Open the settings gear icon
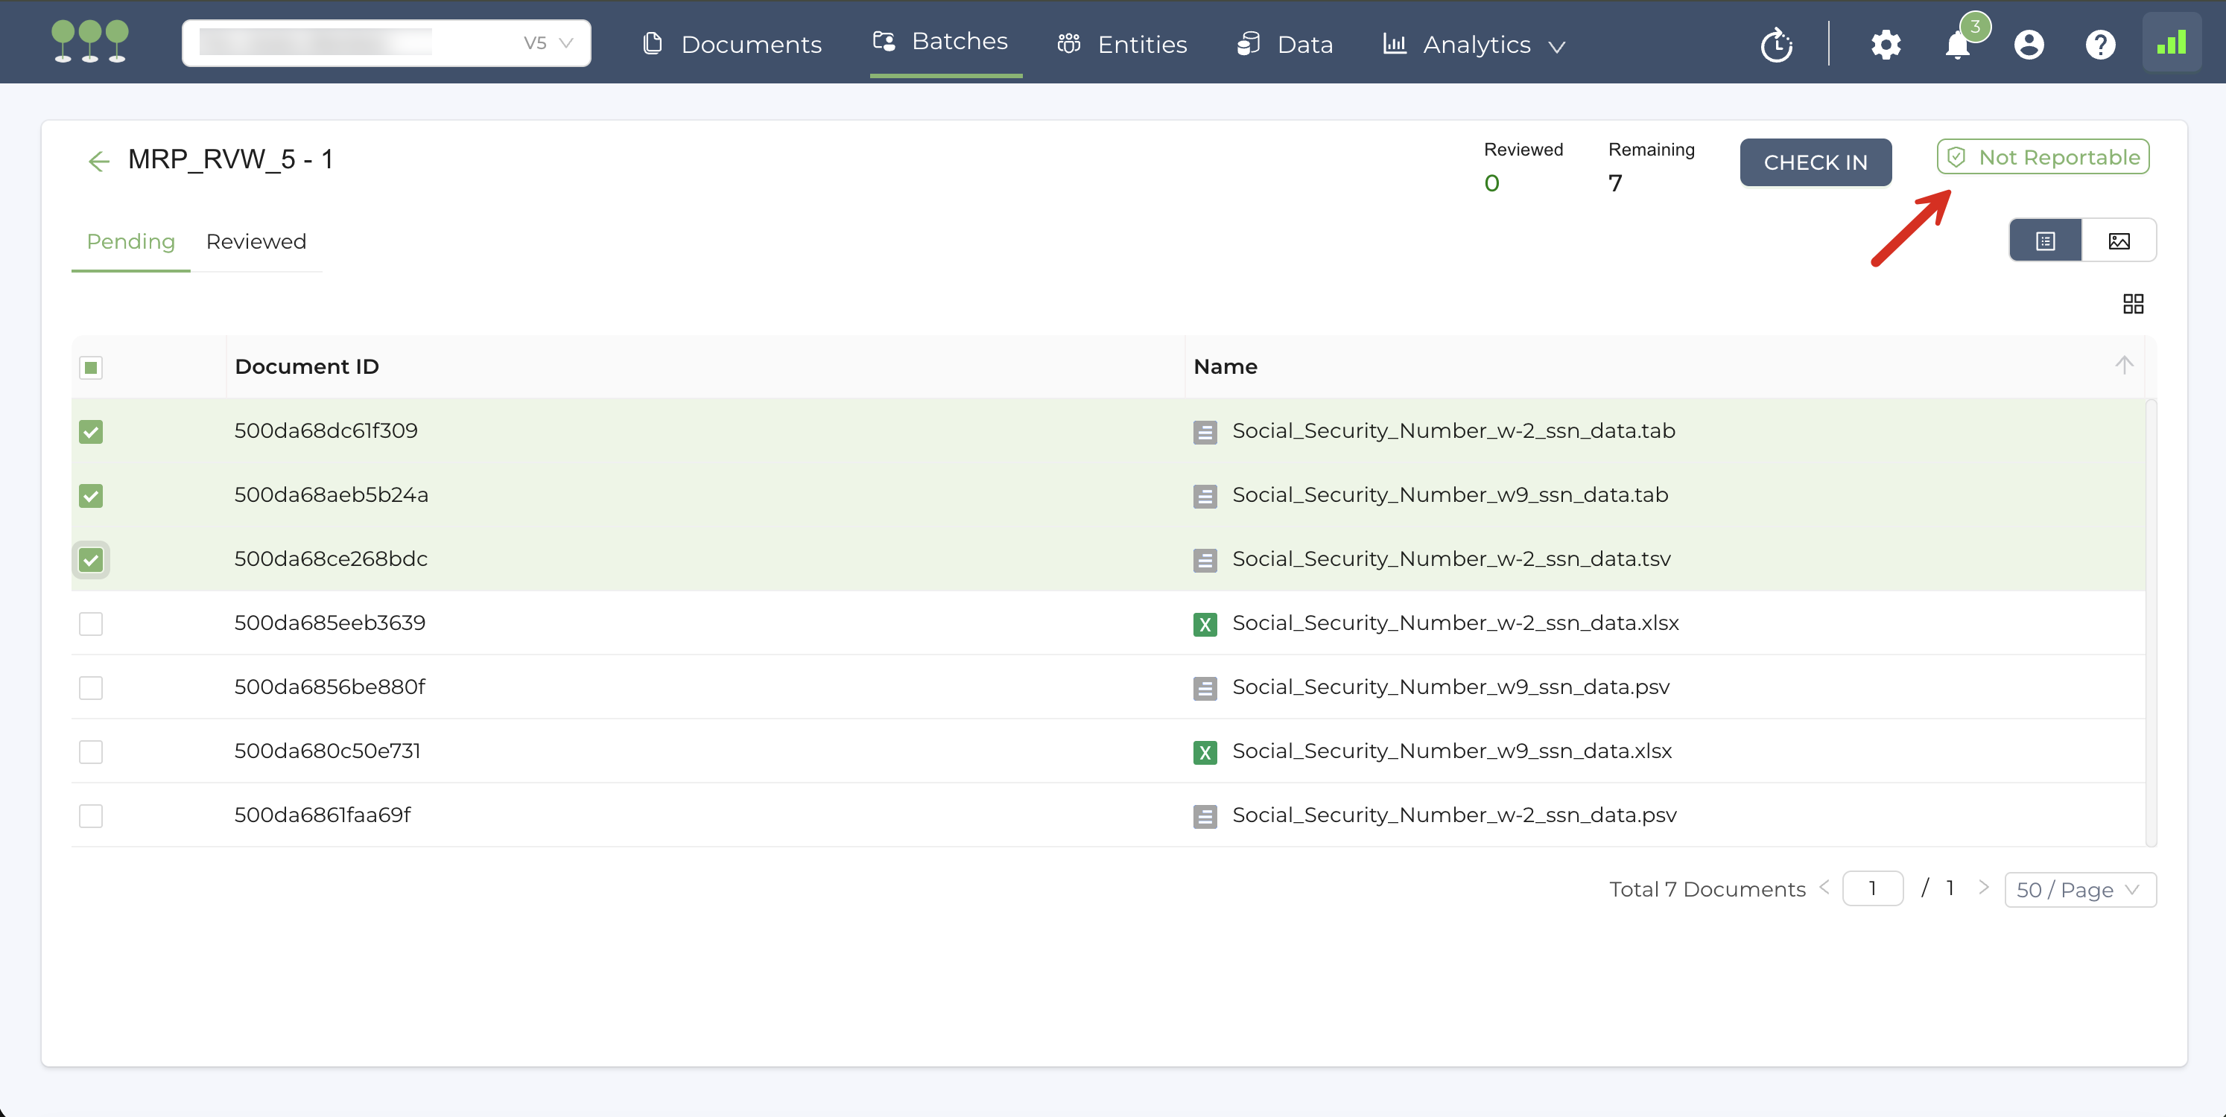2226x1117 pixels. pyautogui.click(x=1885, y=44)
